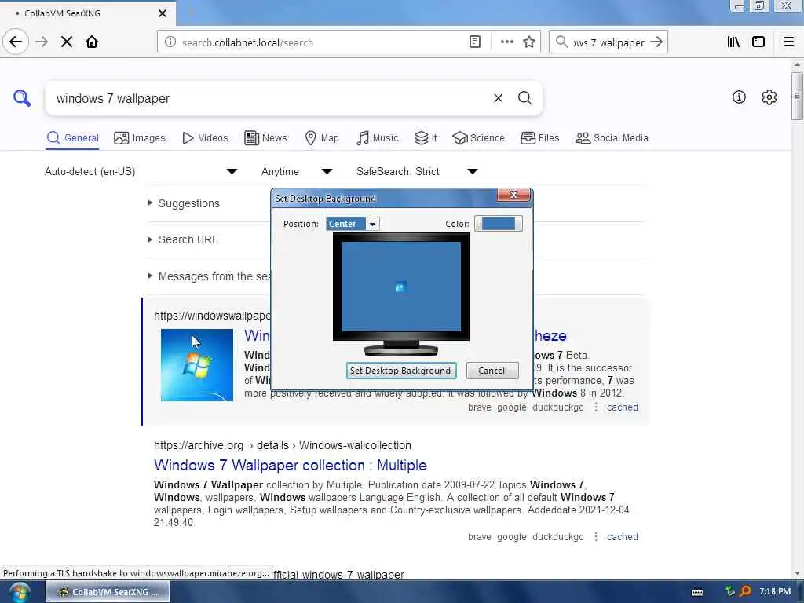Open more options dots for archive.org result
This screenshot has width=804, height=603.
595,536
